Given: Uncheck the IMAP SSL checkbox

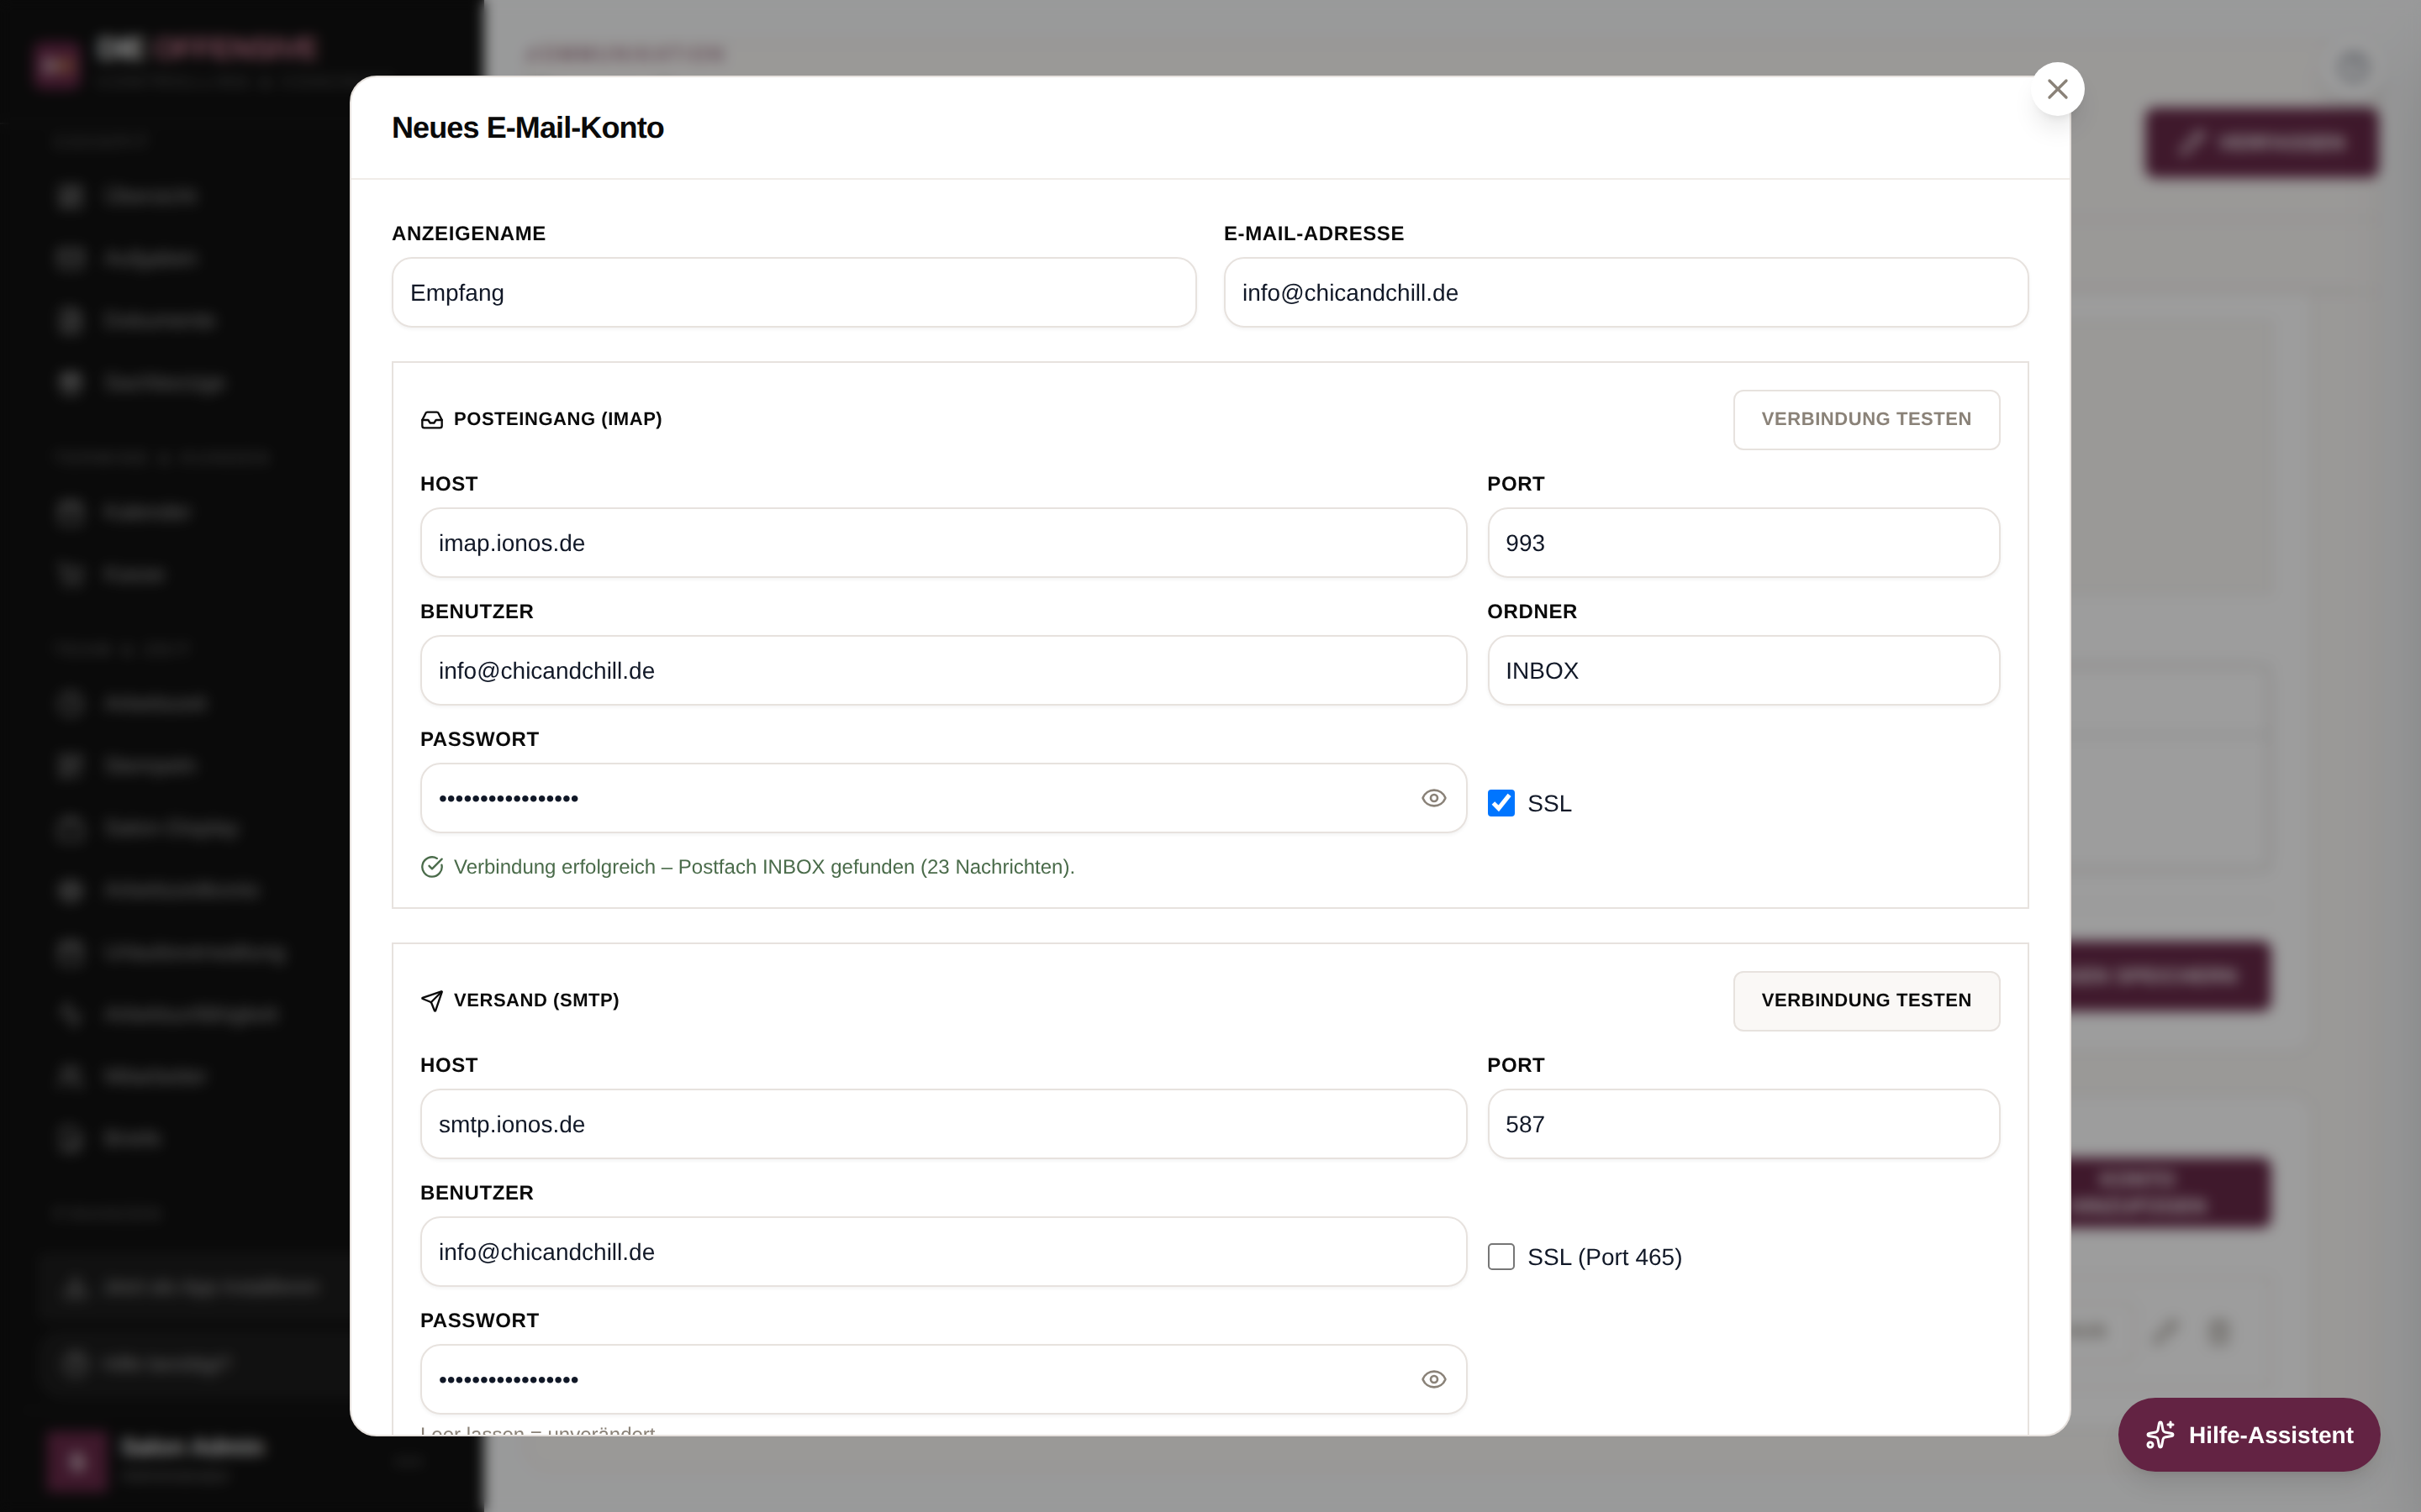Looking at the screenshot, I should pyautogui.click(x=1501, y=803).
